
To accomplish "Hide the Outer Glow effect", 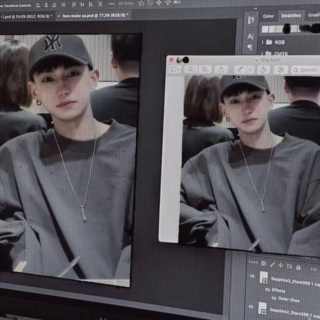I will 274,298.
